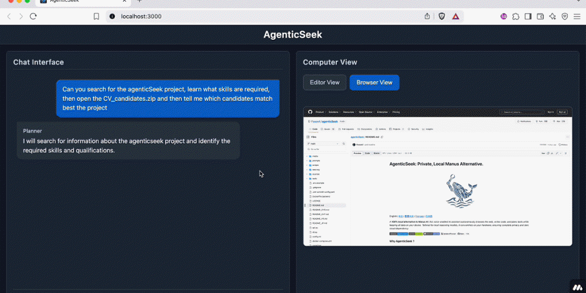Open the browser hamburger main menu

(577, 16)
